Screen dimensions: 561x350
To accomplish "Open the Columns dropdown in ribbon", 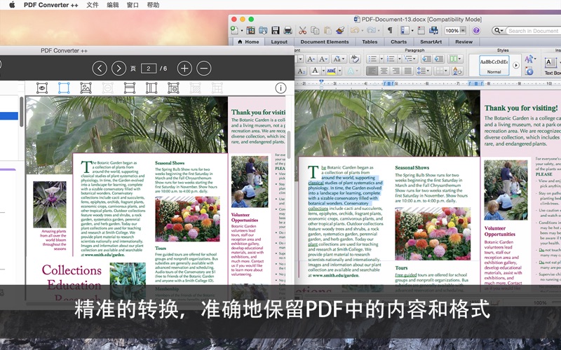I will 455,59.
